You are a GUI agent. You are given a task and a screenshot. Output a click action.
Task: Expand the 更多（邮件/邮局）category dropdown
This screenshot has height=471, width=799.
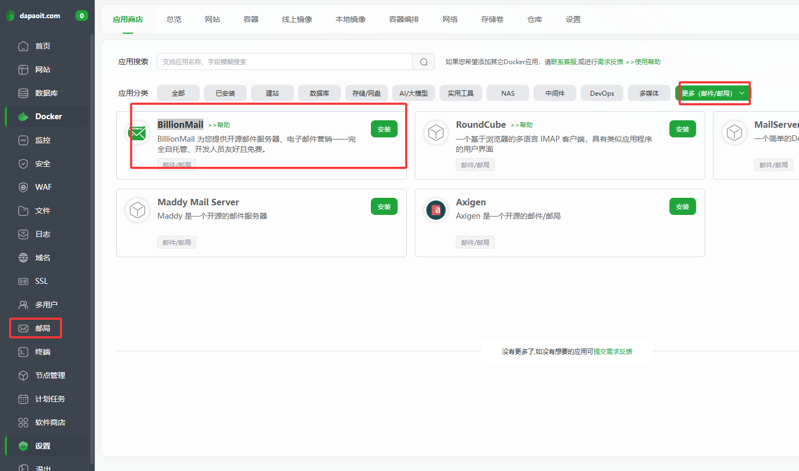click(x=713, y=92)
